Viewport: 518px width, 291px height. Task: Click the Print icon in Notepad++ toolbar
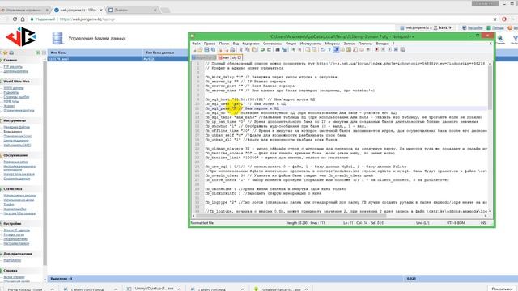pyautogui.click(x=232, y=49)
